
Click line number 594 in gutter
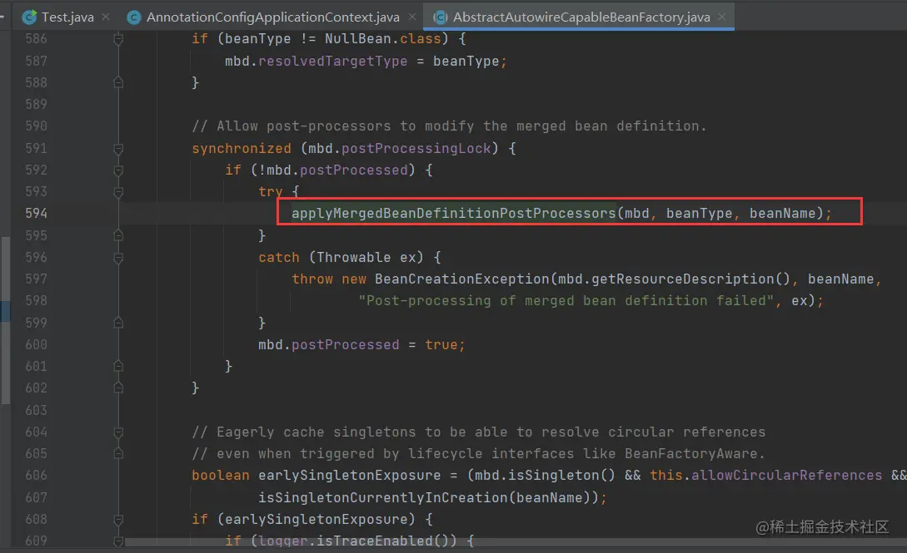click(x=36, y=214)
